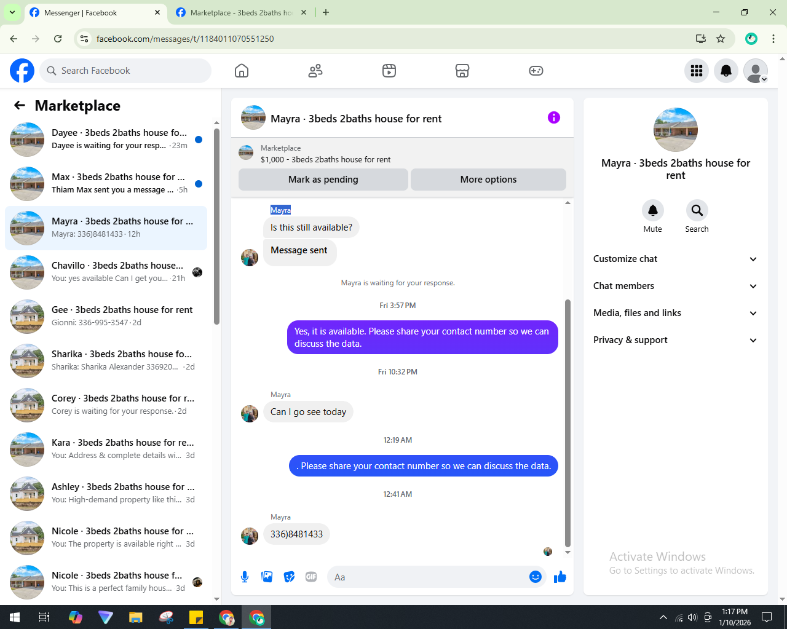Screen dimensions: 787x629
Task: Open Ashley's conversation
Action: [x=106, y=494]
